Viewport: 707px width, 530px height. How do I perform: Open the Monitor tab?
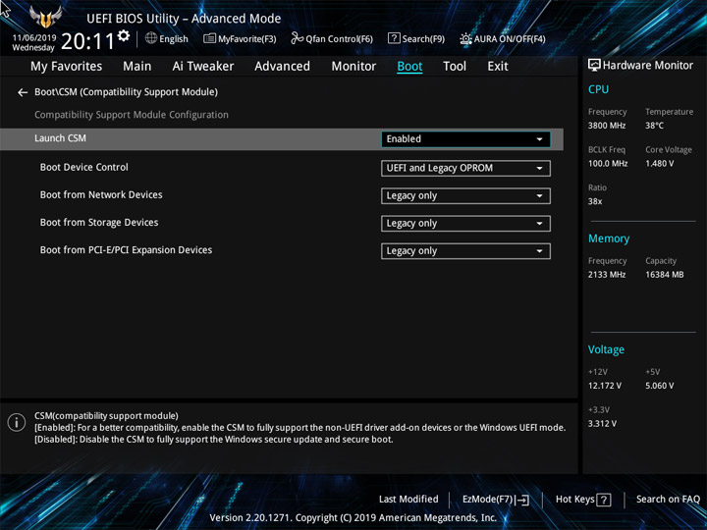[353, 67]
